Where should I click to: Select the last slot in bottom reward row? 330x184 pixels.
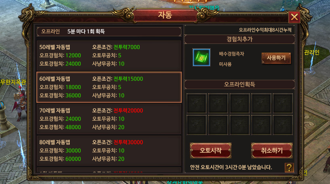pos(283,125)
